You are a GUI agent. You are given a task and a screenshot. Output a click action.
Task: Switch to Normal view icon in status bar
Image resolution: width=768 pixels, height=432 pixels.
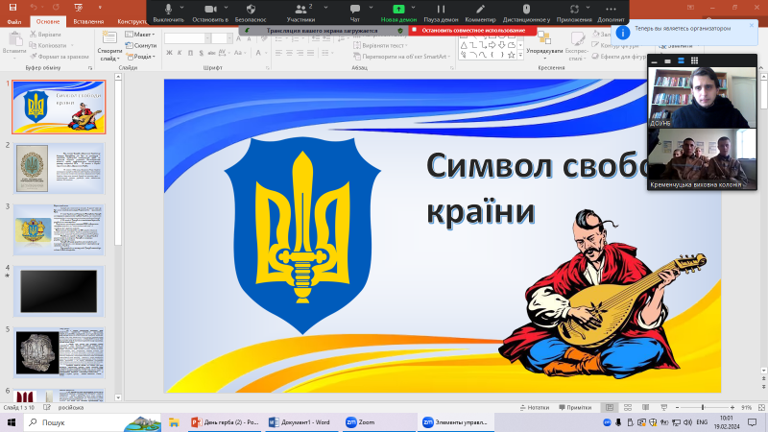610,407
